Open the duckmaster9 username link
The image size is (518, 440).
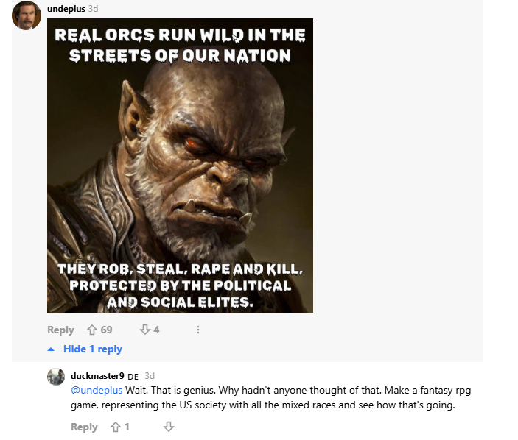click(x=97, y=376)
